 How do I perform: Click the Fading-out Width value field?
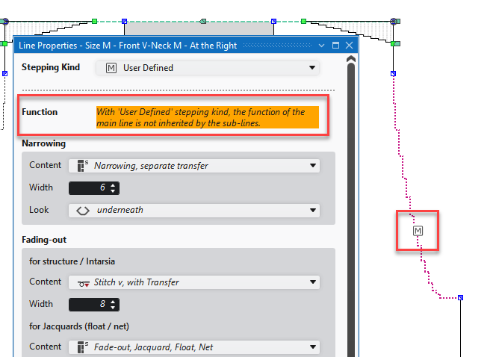tap(88, 305)
